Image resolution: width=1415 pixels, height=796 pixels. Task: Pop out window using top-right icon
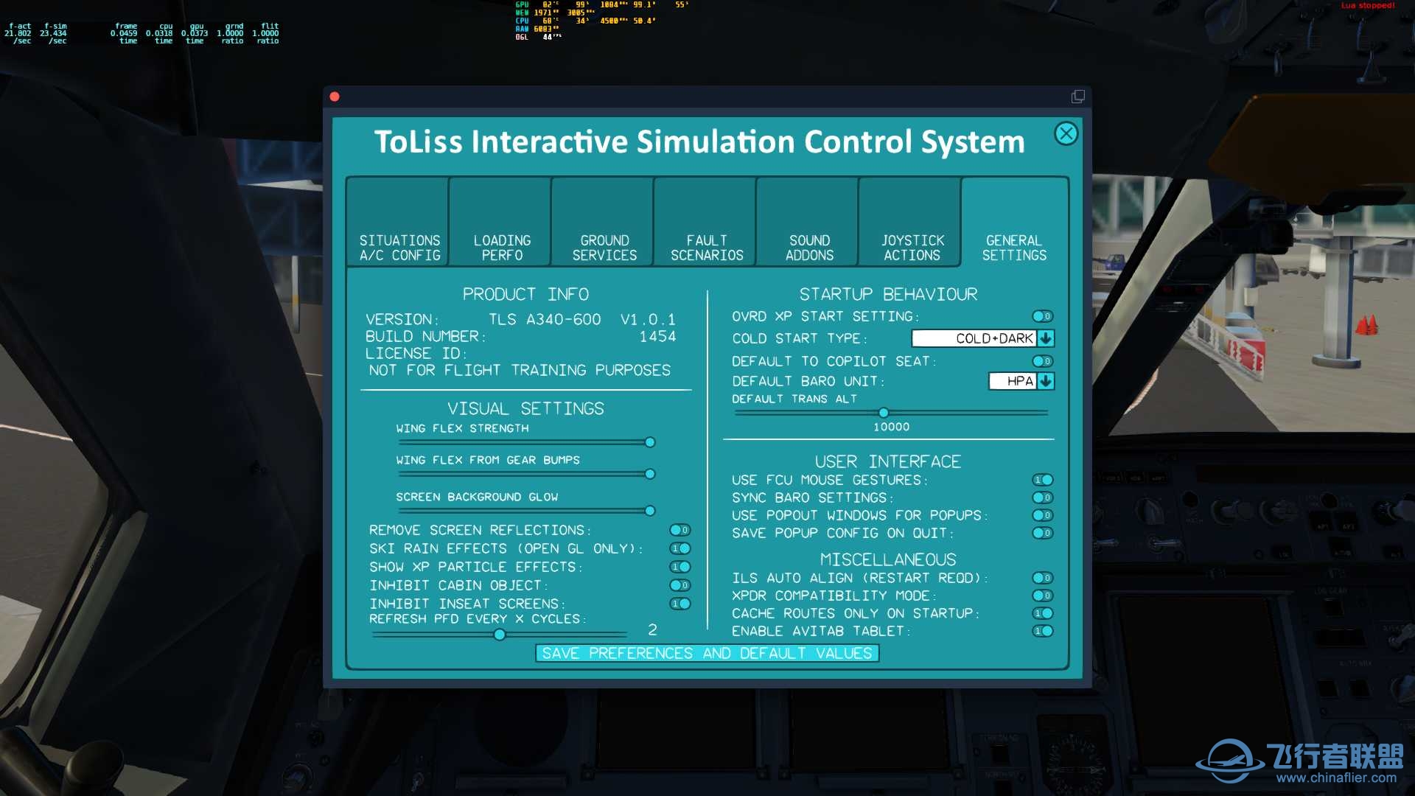pos(1077,97)
